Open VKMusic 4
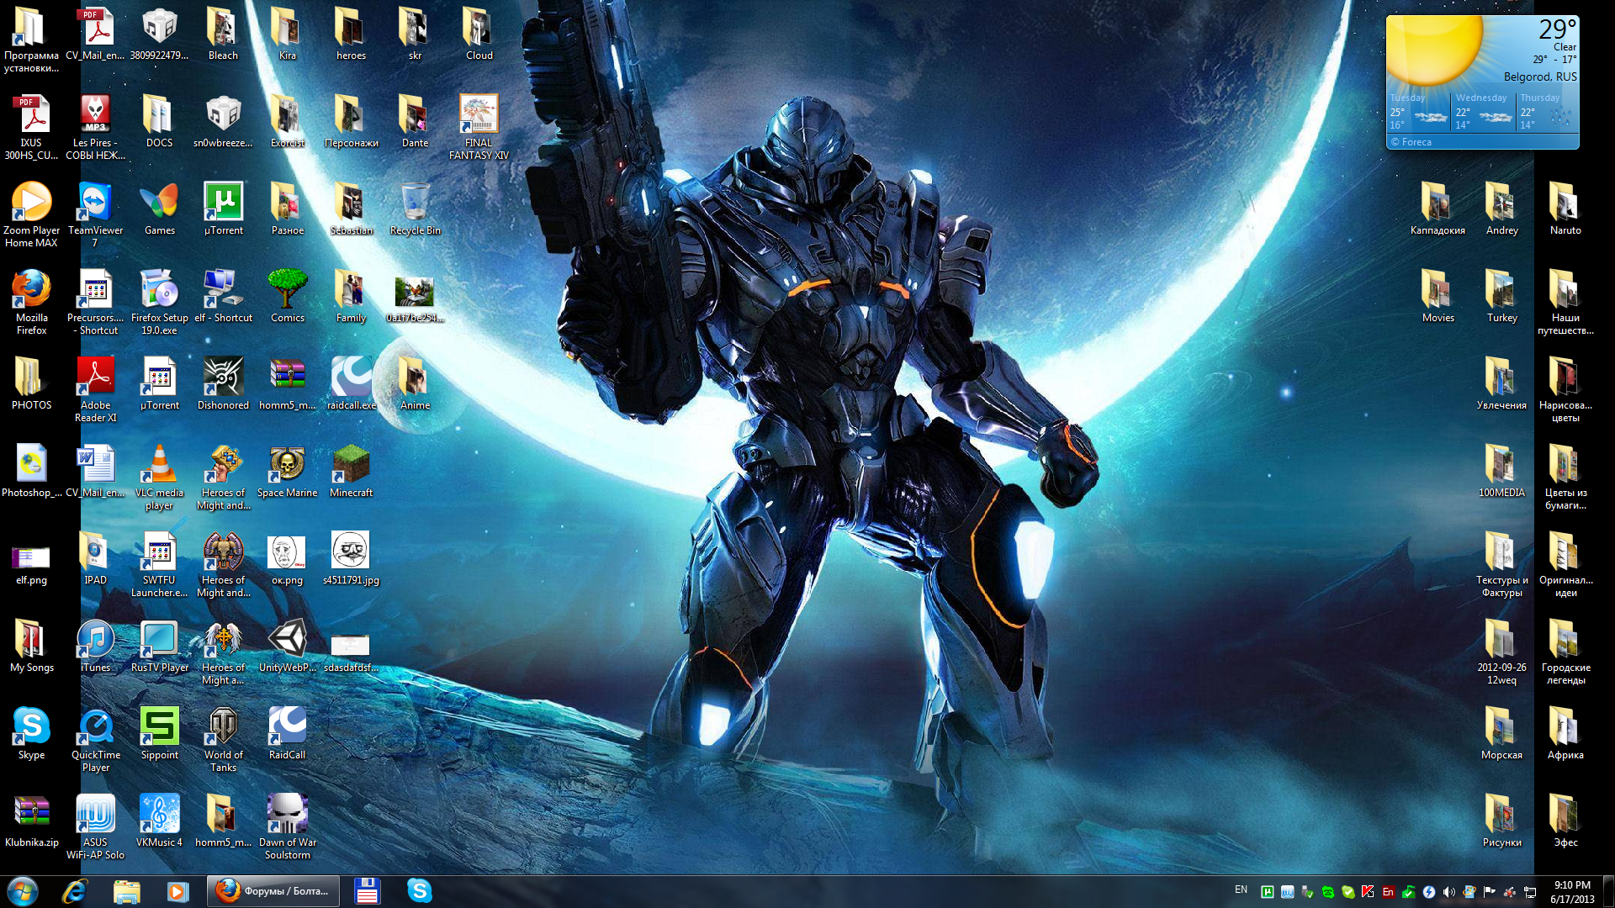The image size is (1615, 908). click(159, 814)
